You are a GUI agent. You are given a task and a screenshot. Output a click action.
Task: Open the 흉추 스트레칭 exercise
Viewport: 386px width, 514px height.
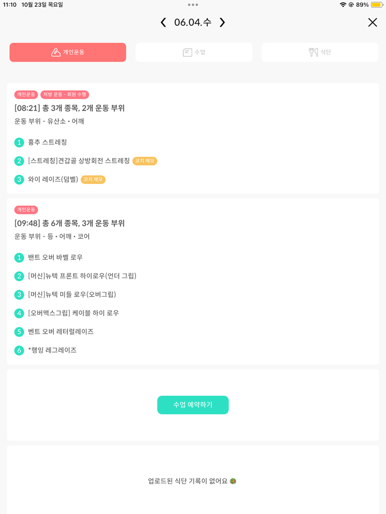tap(47, 142)
